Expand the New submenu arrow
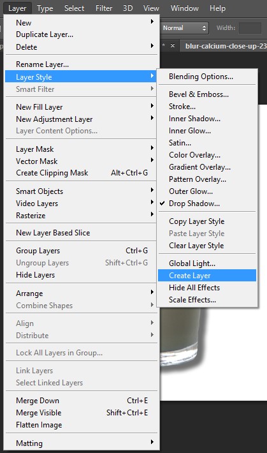The width and height of the screenshot is (267, 453). [x=152, y=22]
